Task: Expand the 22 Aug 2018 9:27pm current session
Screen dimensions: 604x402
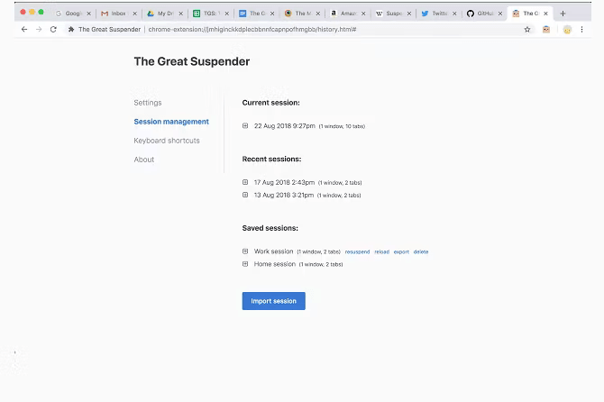Action: pos(245,125)
